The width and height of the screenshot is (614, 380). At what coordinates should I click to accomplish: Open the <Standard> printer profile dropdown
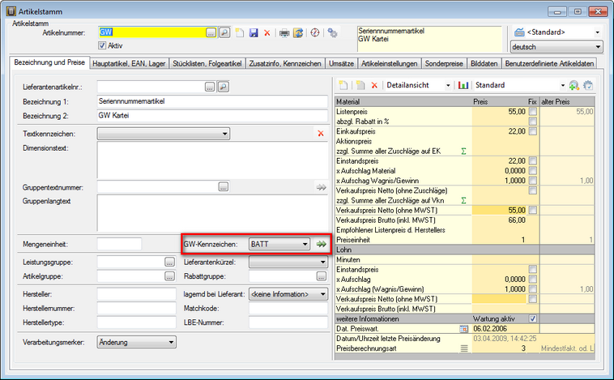point(597,32)
